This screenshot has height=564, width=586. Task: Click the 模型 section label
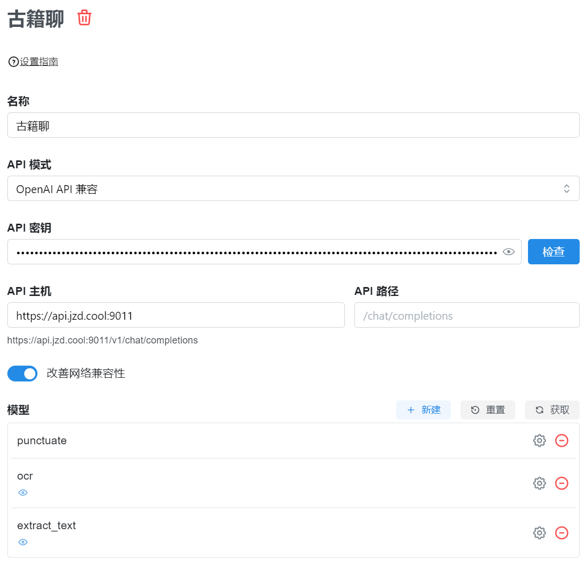[x=18, y=410]
